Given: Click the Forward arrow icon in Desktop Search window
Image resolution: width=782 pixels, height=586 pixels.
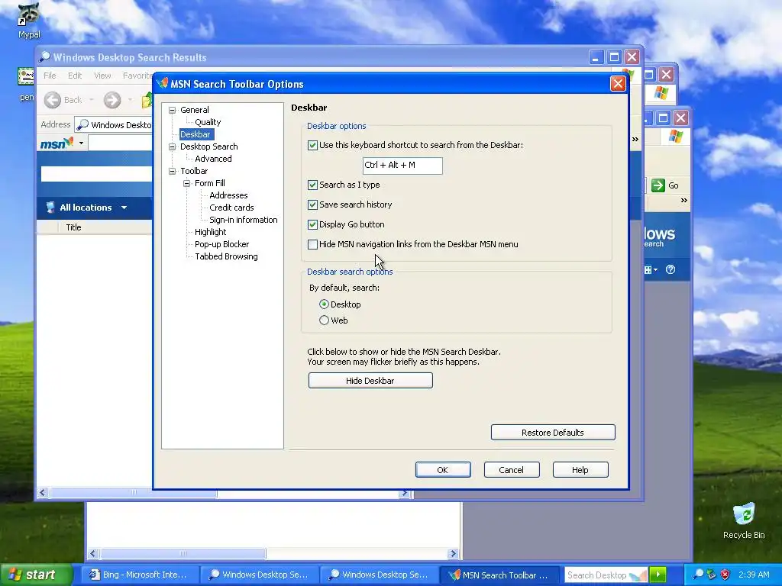Looking at the screenshot, I should point(112,100).
